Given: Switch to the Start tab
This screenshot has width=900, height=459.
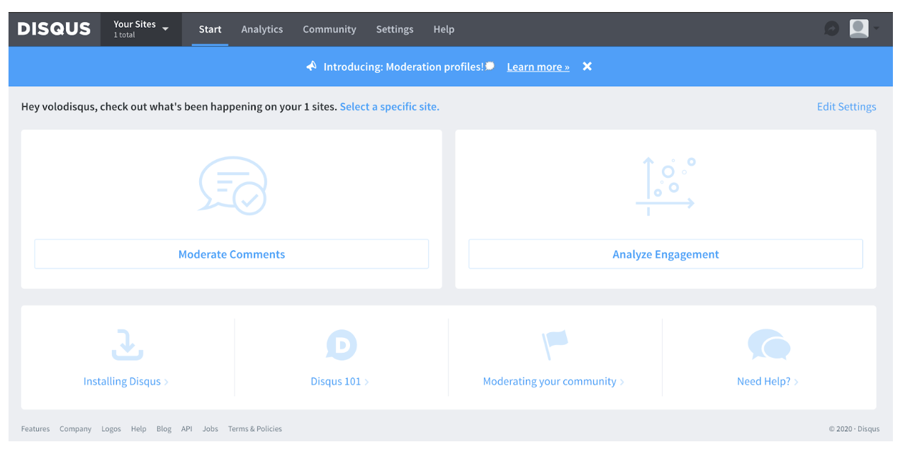Looking at the screenshot, I should click(210, 29).
